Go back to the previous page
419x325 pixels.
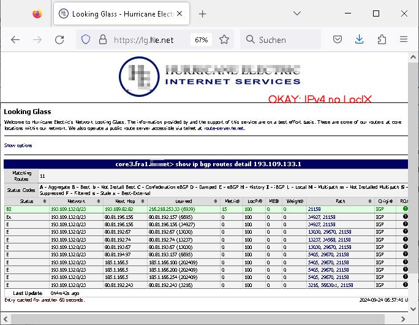click(15, 40)
